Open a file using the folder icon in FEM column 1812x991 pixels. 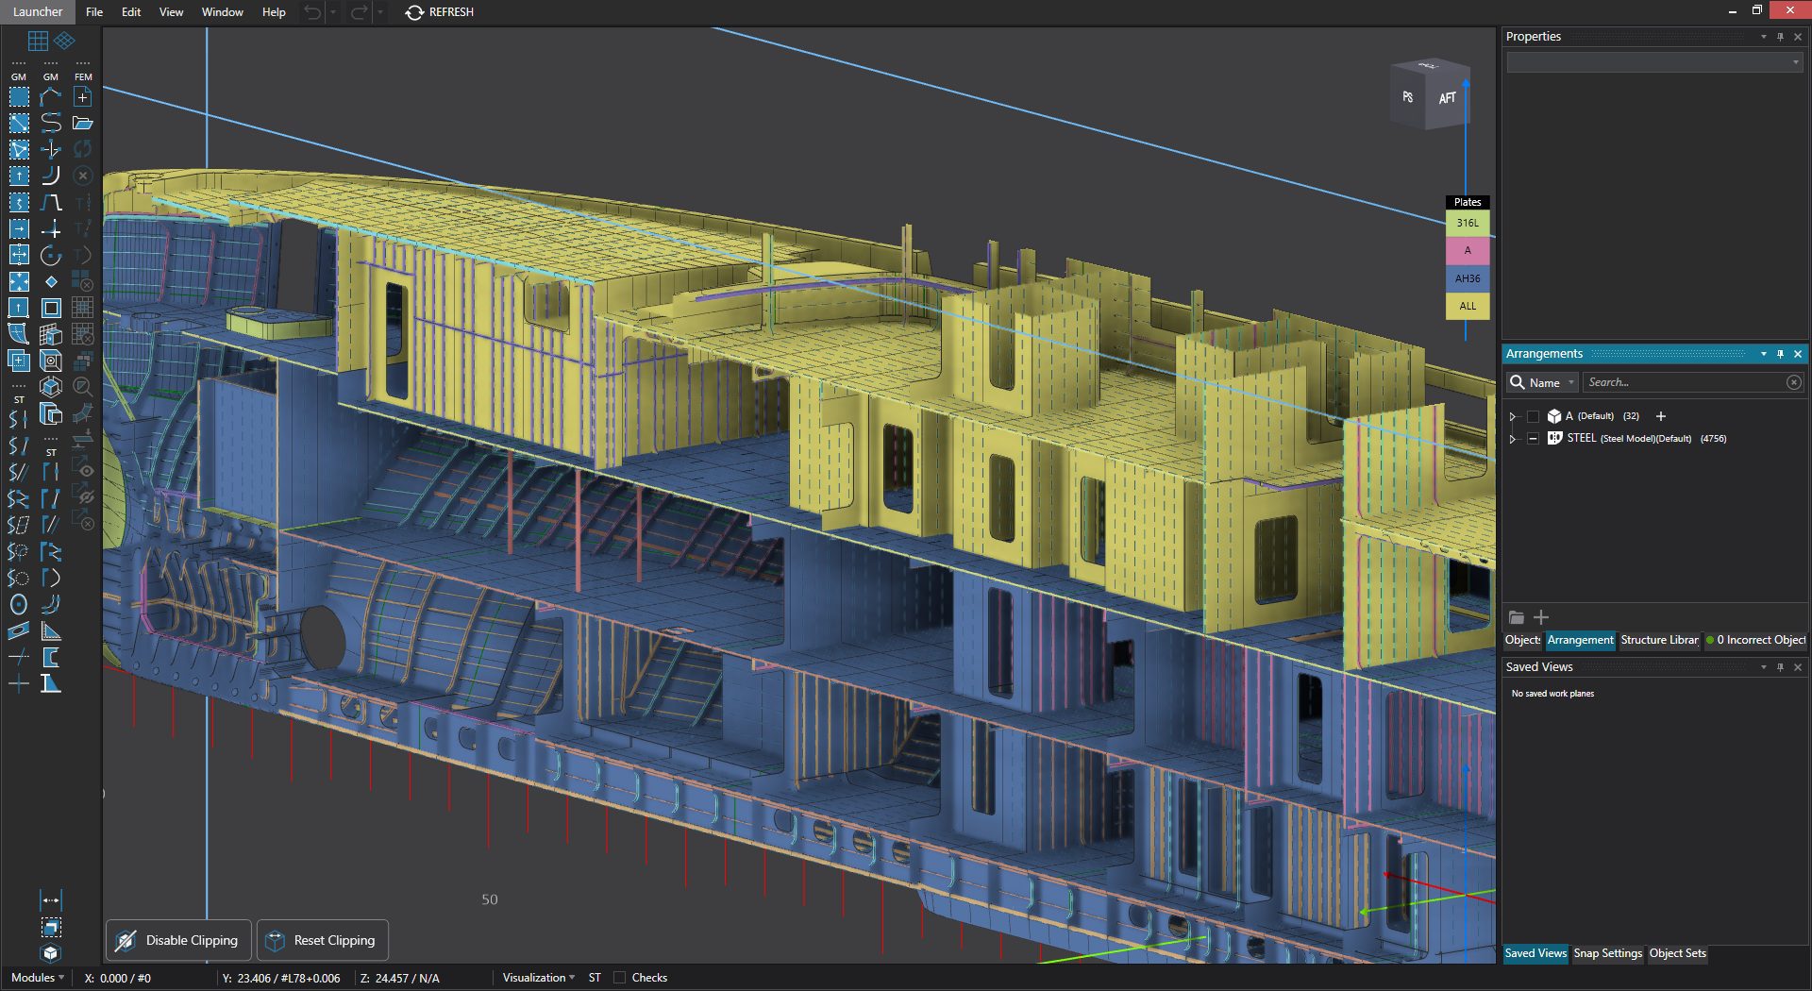click(84, 122)
